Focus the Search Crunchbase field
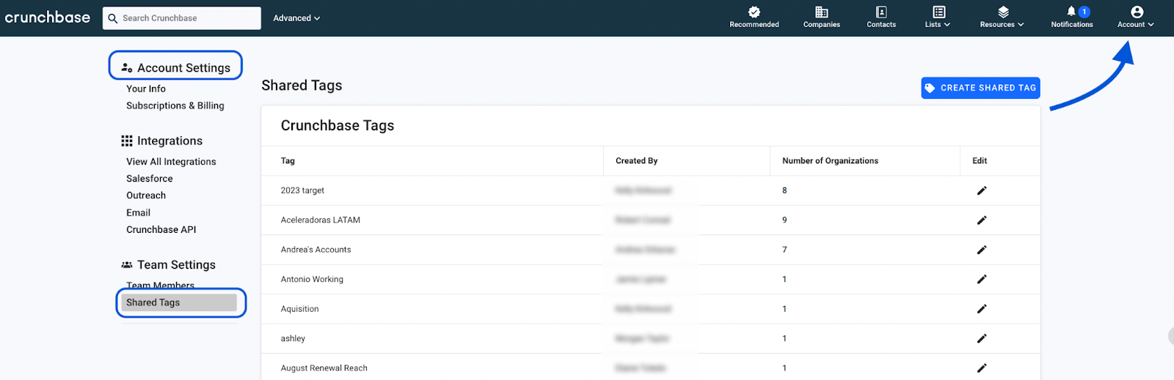Viewport: 1174px width, 380px height. point(182,18)
